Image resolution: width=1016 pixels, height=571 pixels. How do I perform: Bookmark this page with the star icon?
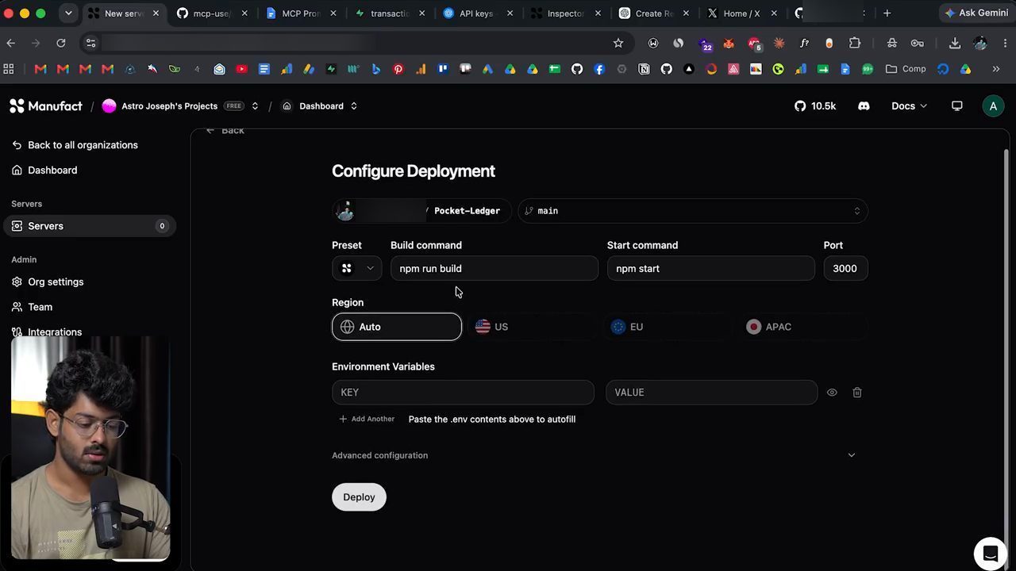pyautogui.click(x=618, y=43)
